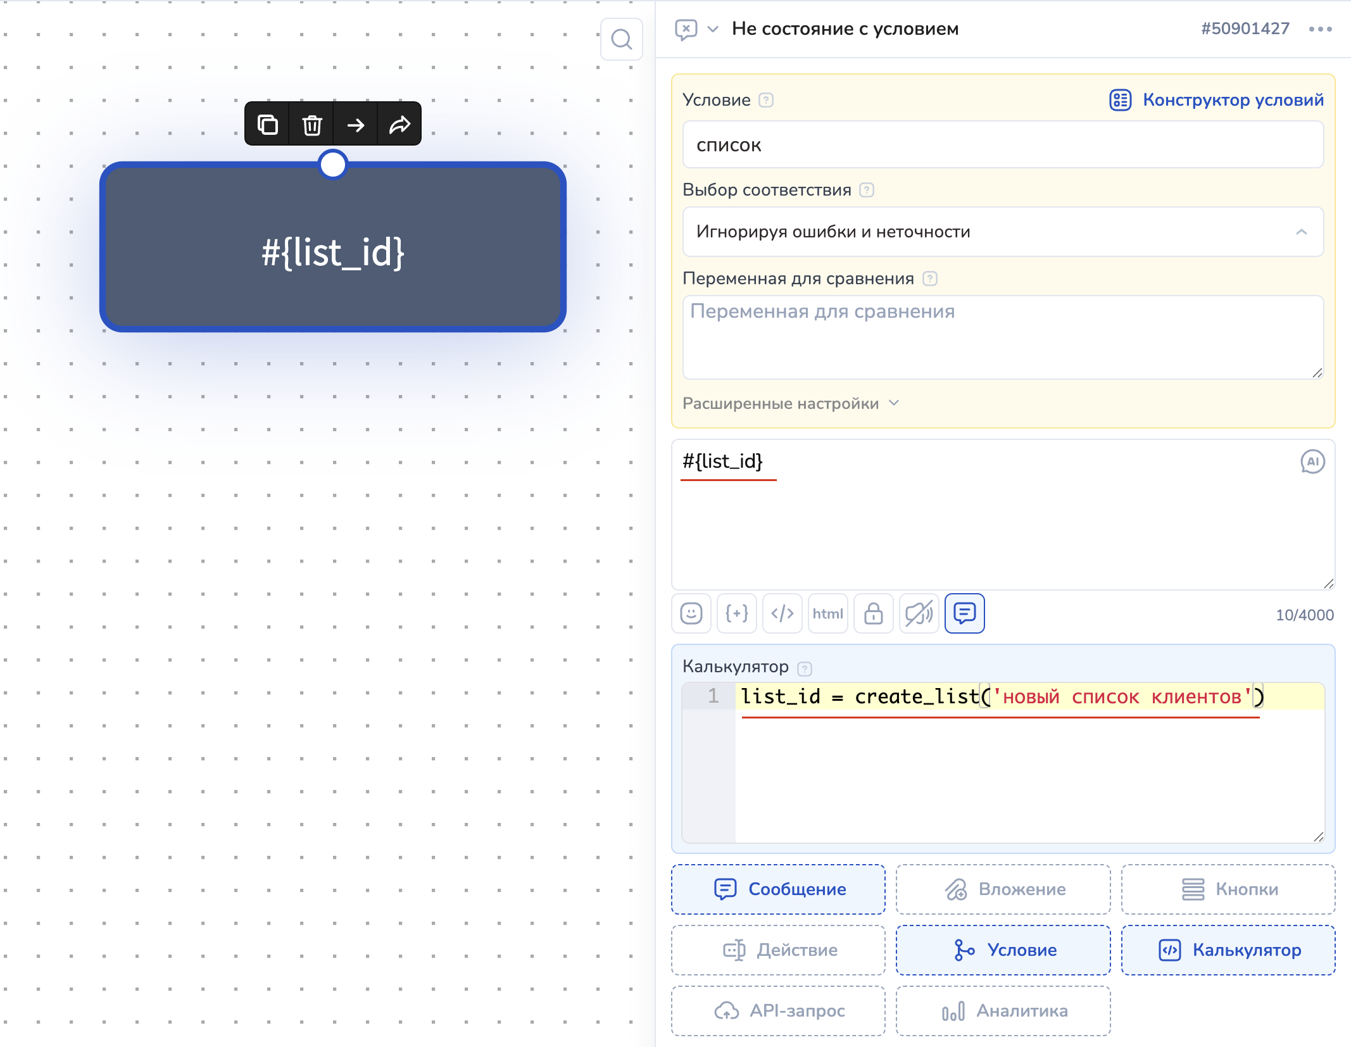This screenshot has height=1047, width=1351.
Task: Toggle the muted sound notification icon
Action: pyautogui.click(x=919, y=613)
